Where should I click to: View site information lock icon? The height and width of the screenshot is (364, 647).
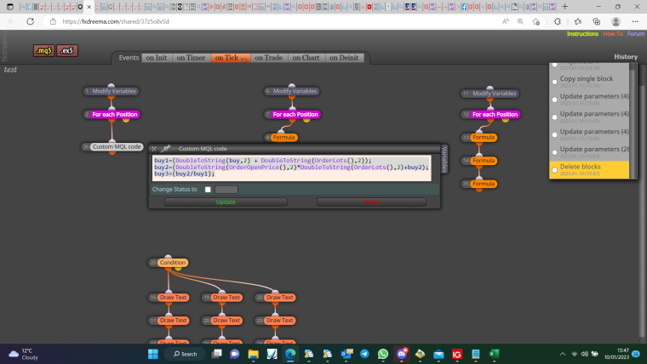(53, 21)
